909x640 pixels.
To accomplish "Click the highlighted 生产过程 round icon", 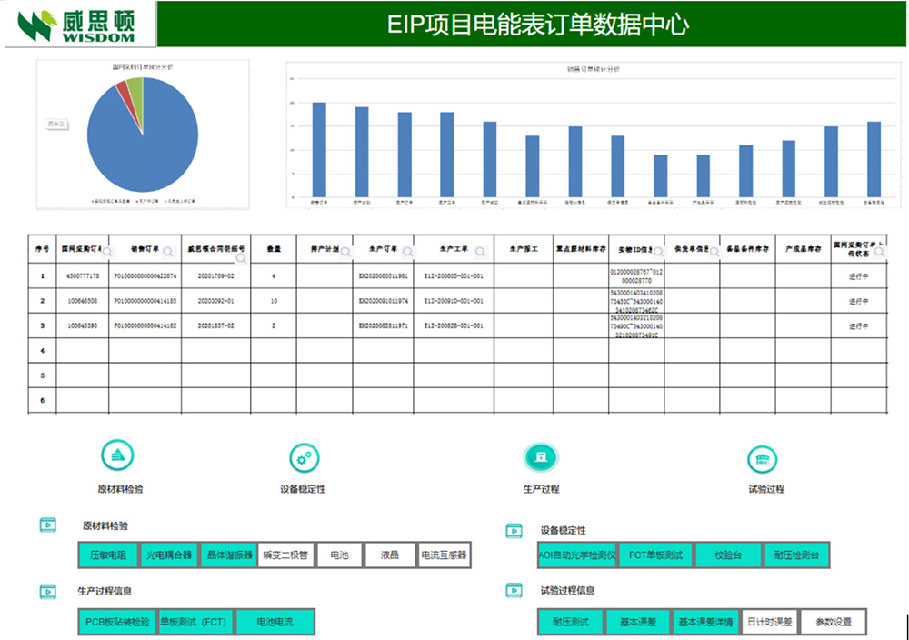I will coord(541,457).
